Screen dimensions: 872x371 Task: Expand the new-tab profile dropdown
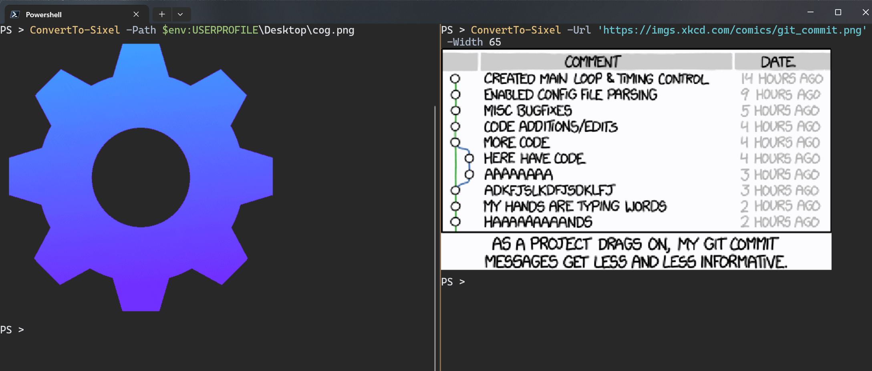tap(181, 14)
